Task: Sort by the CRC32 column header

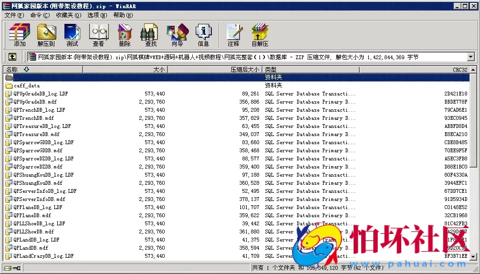Action: [415, 70]
